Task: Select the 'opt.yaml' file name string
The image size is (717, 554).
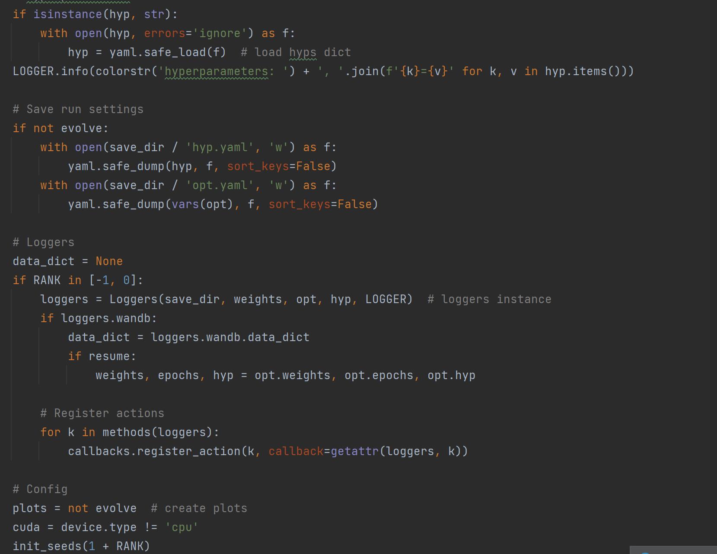Action: point(220,185)
